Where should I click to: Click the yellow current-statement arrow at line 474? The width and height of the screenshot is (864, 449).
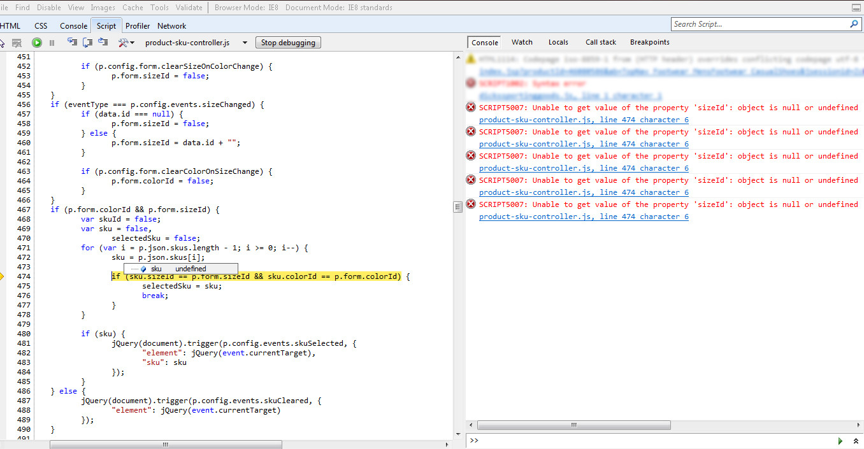3,276
